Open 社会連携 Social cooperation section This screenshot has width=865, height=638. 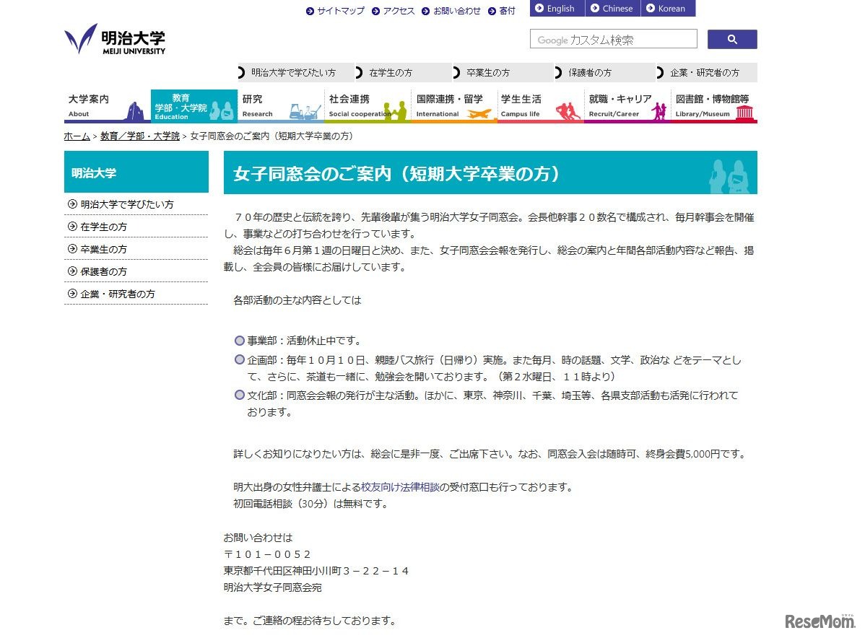(x=367, y=106)
